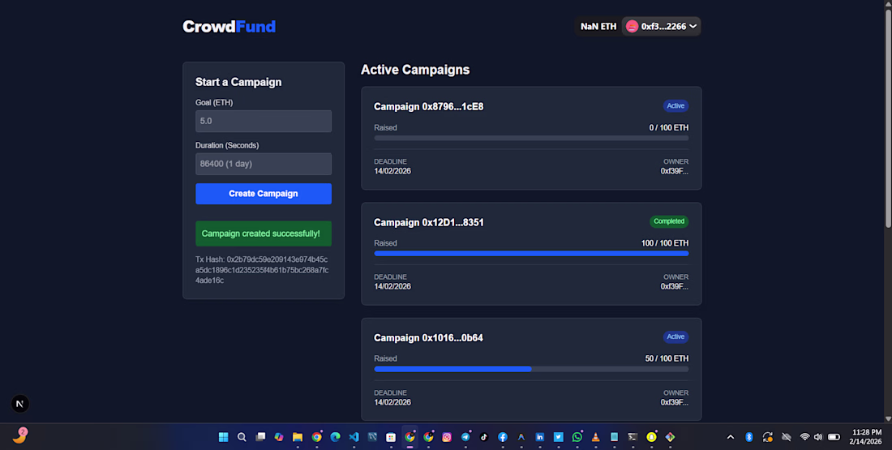This screenshot has height=450, width=892.
Task: Click owner 0xf39F... in Campaign 0x12D1...8351 card
Action: click(x=674, y=286)
